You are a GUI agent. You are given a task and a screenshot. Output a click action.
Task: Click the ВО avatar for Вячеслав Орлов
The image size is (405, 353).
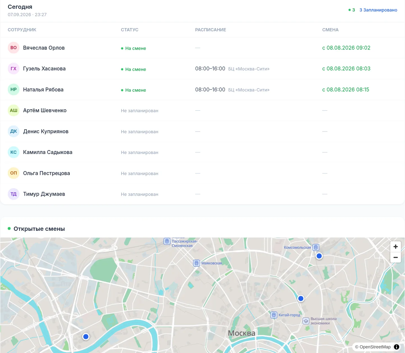tap(13, 48)
